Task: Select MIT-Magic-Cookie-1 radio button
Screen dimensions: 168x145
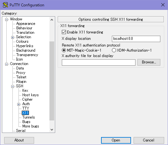Action: coord(64,50)
